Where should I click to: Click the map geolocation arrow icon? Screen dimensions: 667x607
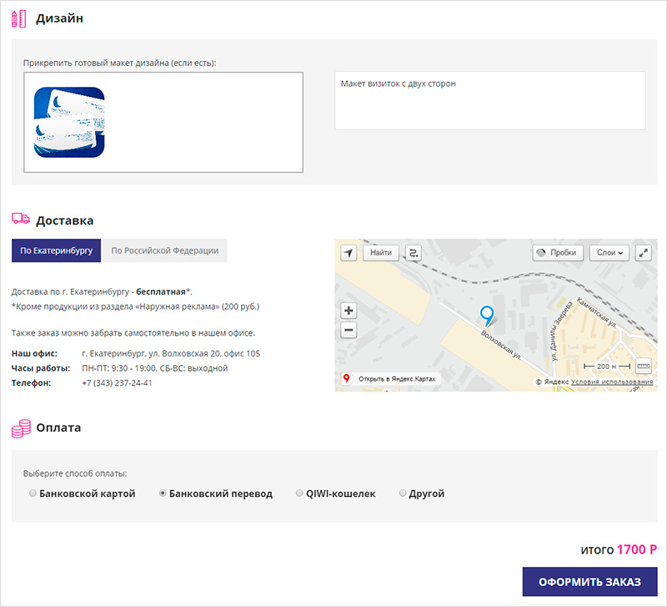(349, 253)
